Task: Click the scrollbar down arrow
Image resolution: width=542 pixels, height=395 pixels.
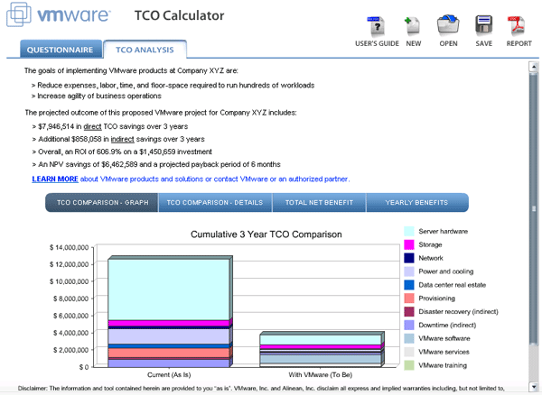Action: tap(534, 387)
